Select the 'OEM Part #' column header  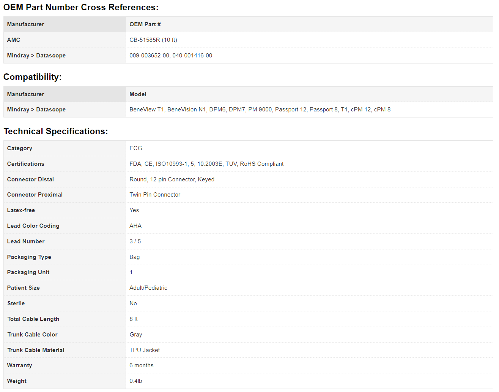click(x=145, y=24)
